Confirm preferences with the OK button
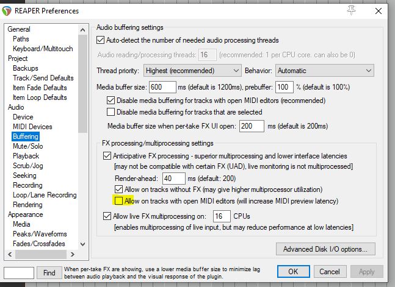Image resolution: width=395 pixels, height=287 pixels. [x=294, y=272]
